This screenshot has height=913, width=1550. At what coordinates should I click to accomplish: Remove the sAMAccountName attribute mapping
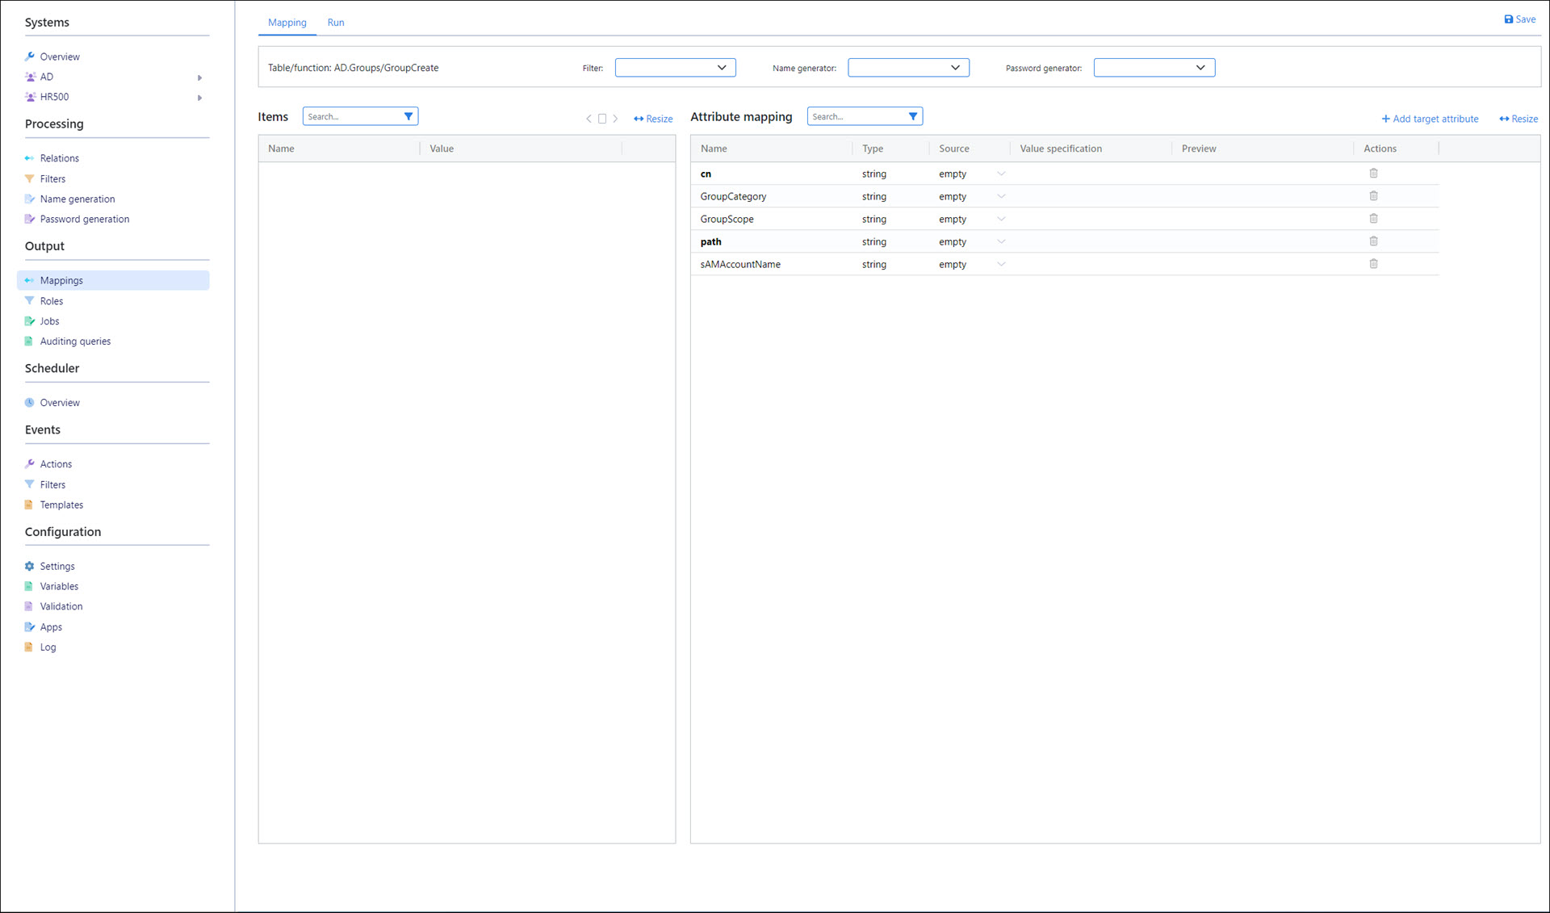click(1373, 264)
